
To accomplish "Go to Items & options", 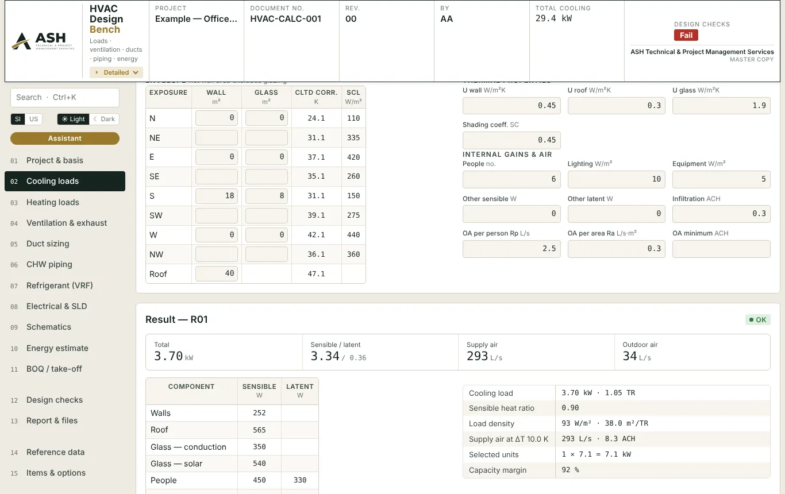I will (x=65, y=473).
